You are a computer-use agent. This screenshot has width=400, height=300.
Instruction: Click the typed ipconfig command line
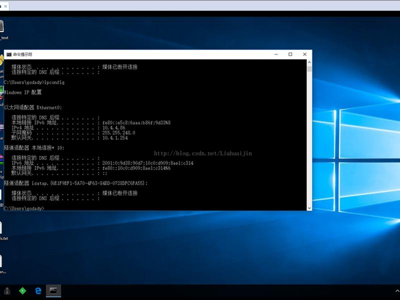34,82
